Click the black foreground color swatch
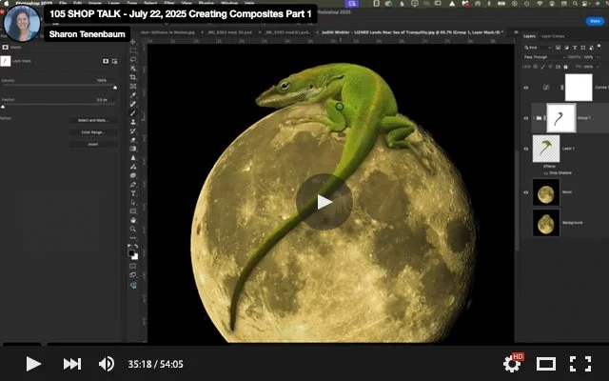This screenshot has width=609, height=381. tap(131, 253)
